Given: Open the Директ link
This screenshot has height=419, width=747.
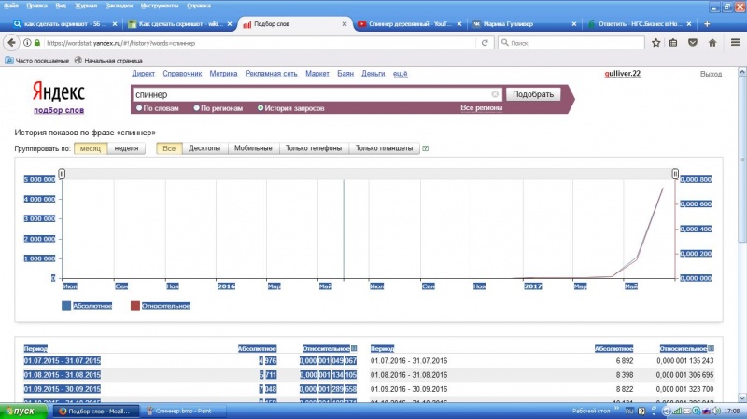Looking at the screenshot, I should point(144,74).
